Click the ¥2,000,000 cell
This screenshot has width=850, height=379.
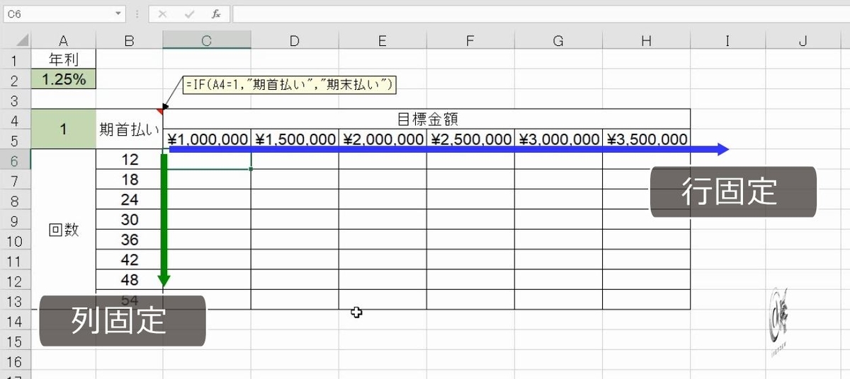(x=382, y=139)
